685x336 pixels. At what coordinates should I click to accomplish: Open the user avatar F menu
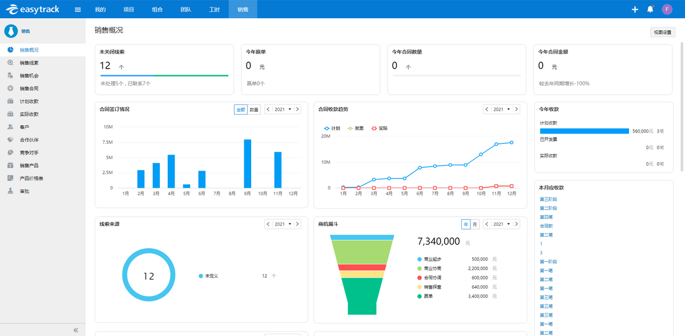click(667, 9)
